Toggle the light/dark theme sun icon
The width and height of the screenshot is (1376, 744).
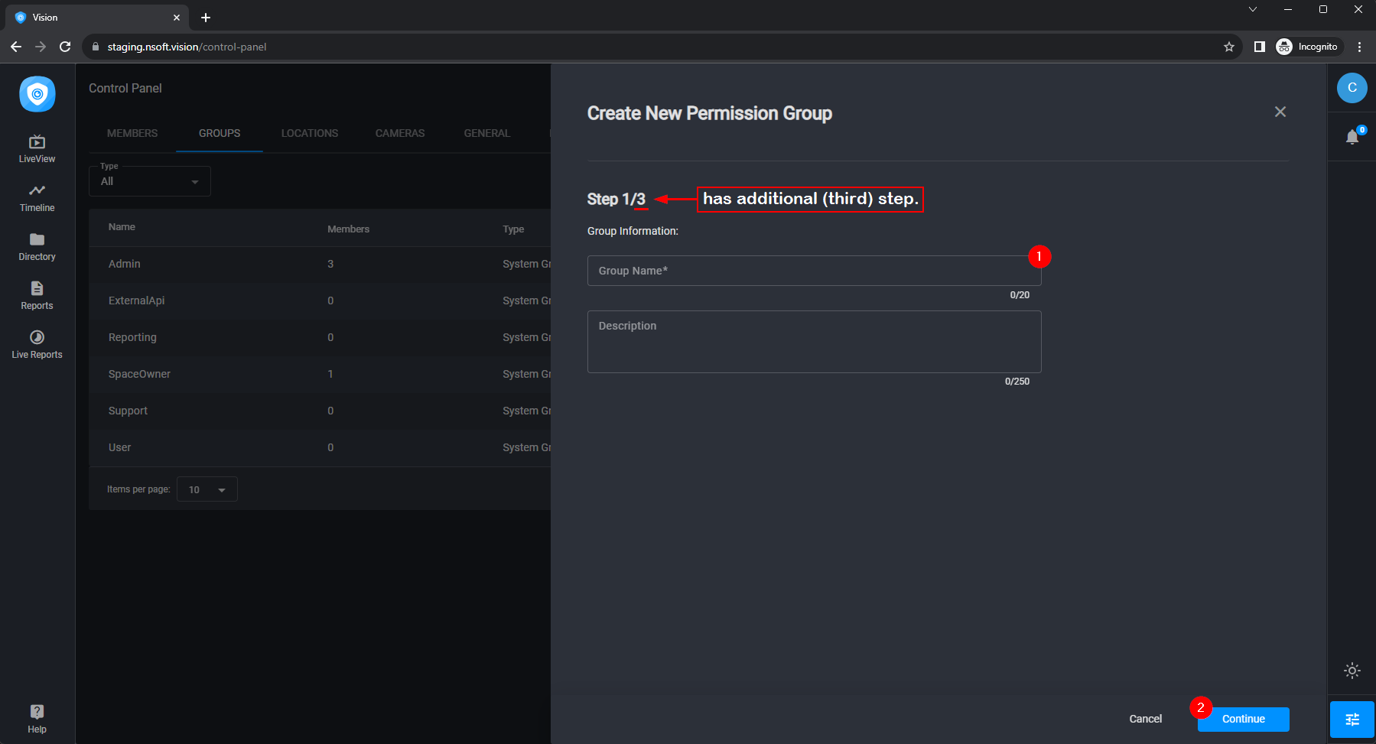(x=1352, y=671)
